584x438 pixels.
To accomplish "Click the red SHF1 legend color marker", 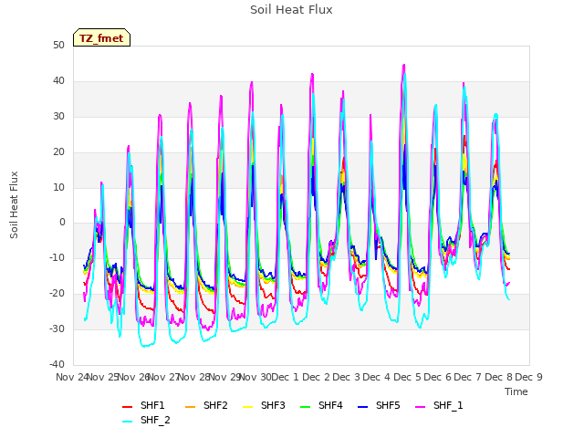I will click(128, 407).
